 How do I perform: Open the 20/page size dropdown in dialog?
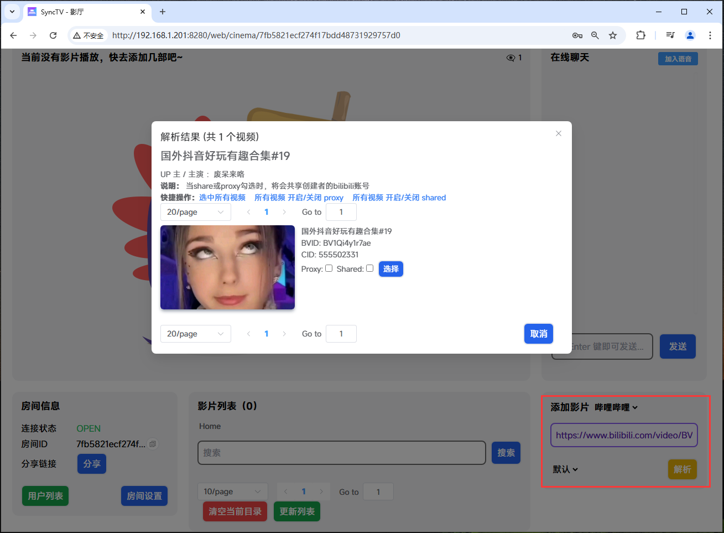(x=195, y=212)
